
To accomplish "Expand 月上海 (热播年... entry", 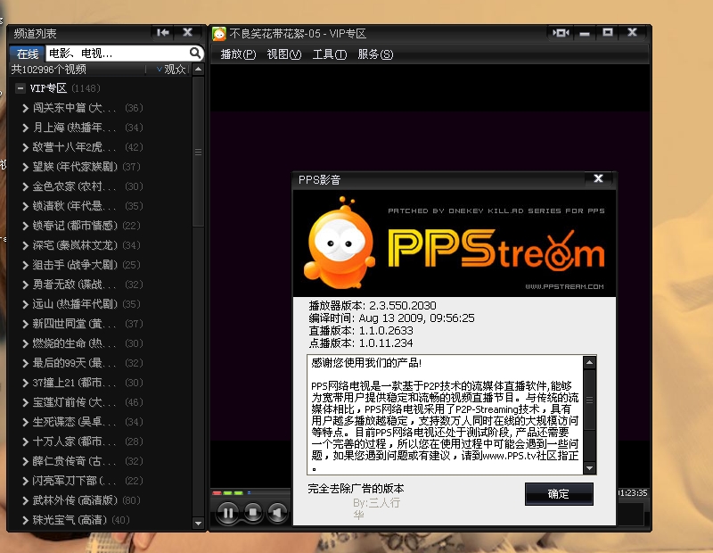I will 26,128.
